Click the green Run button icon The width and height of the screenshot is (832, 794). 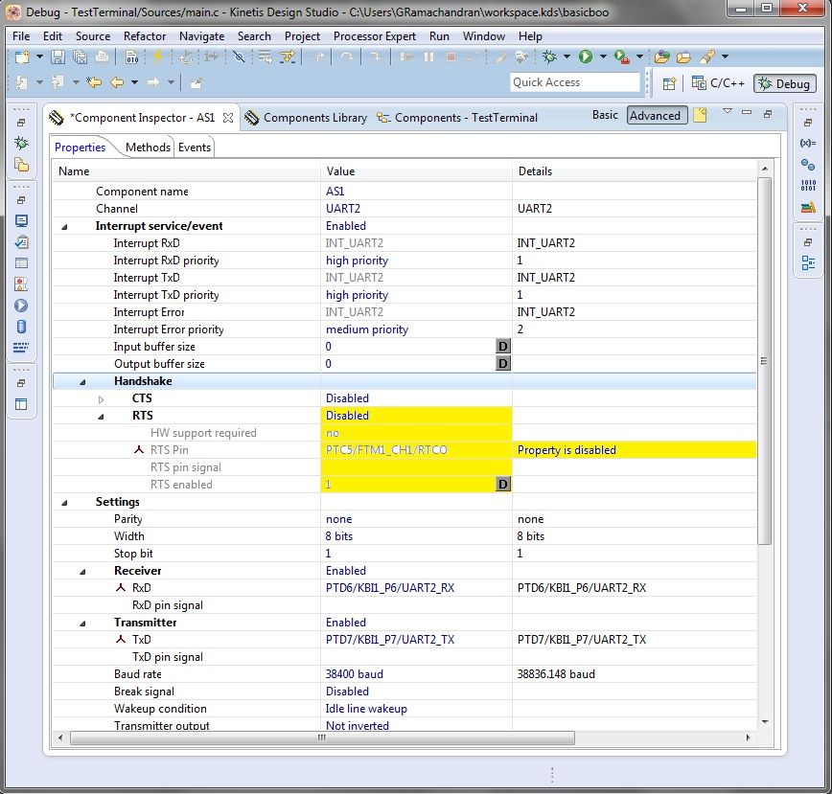(586, 57)
